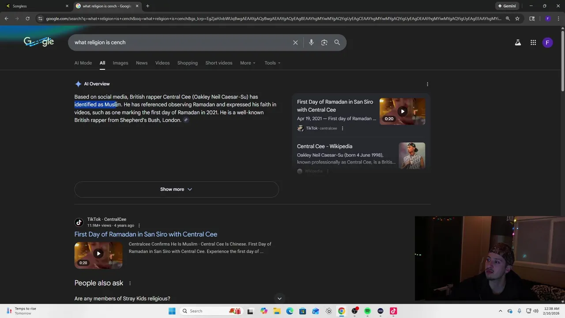This screenshot has width=565, height=318.
Task: Click the taskbar Search box
Action: tap(211, 311)
